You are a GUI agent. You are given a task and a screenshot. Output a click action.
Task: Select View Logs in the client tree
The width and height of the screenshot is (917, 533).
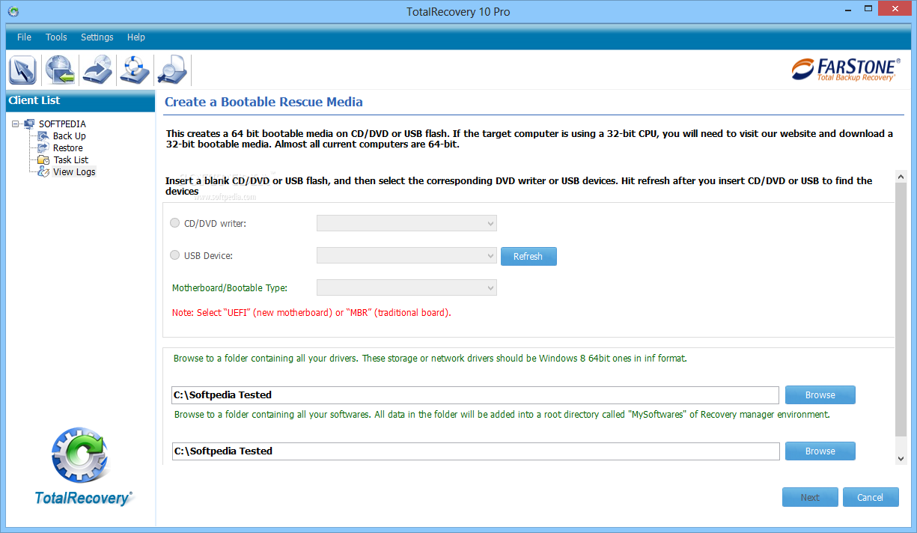coord(74,171)
